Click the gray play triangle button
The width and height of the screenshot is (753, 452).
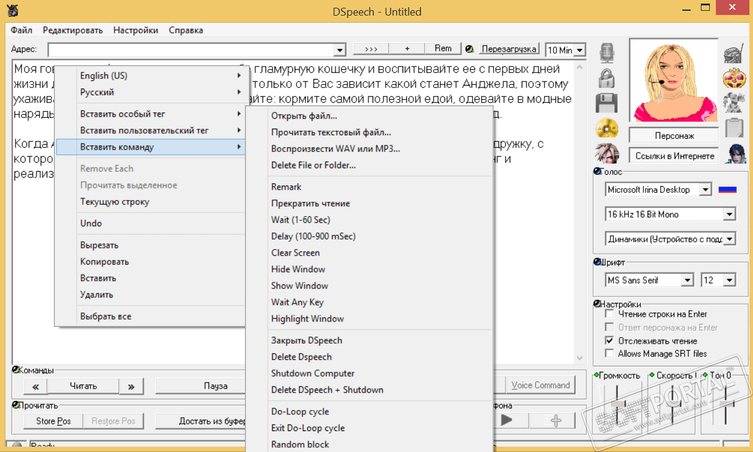coord(507,420)
